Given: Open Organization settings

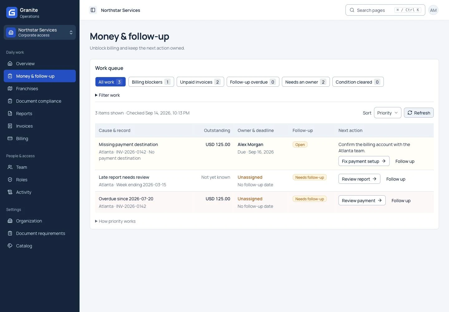Looking at the screenshot, I should [40, 221].
